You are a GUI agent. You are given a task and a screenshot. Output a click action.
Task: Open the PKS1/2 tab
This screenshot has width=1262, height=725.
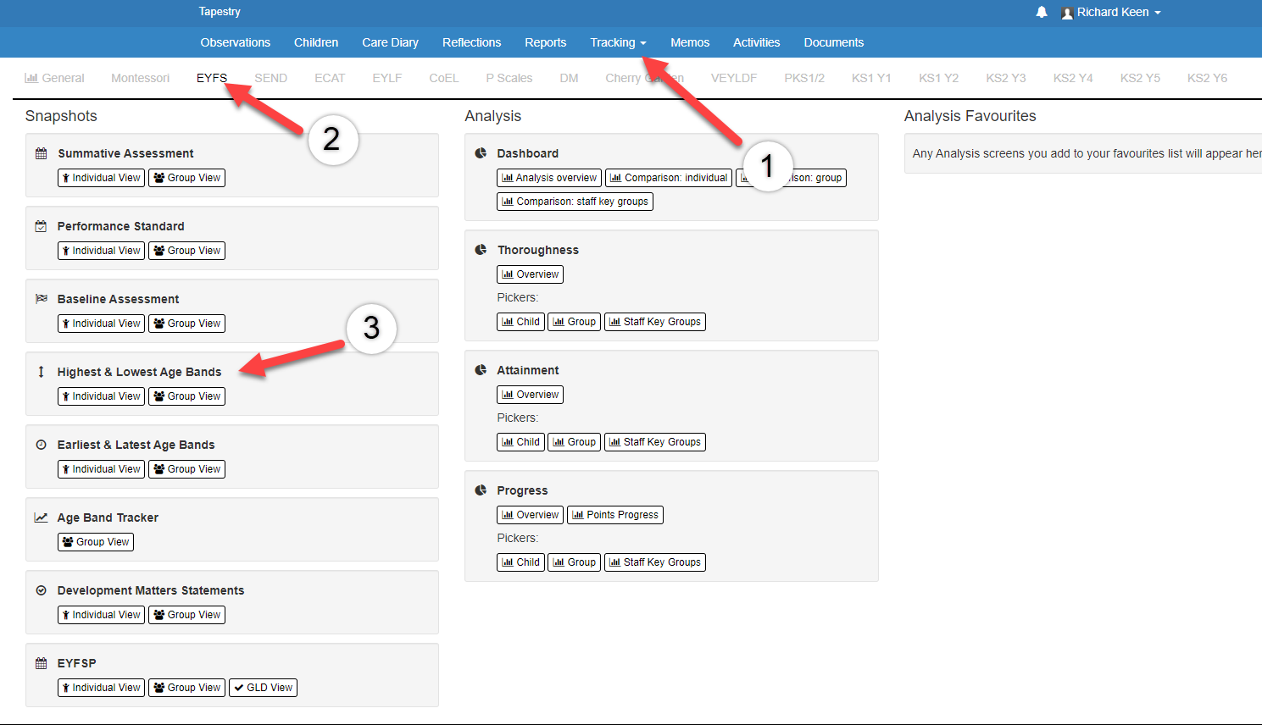[x=804, y=78]
